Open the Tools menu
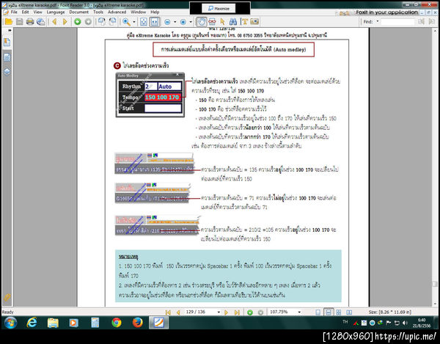440x344 pixels. (98, 12)
